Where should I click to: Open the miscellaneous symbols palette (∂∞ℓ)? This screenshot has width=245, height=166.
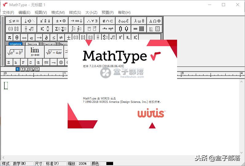123,21
